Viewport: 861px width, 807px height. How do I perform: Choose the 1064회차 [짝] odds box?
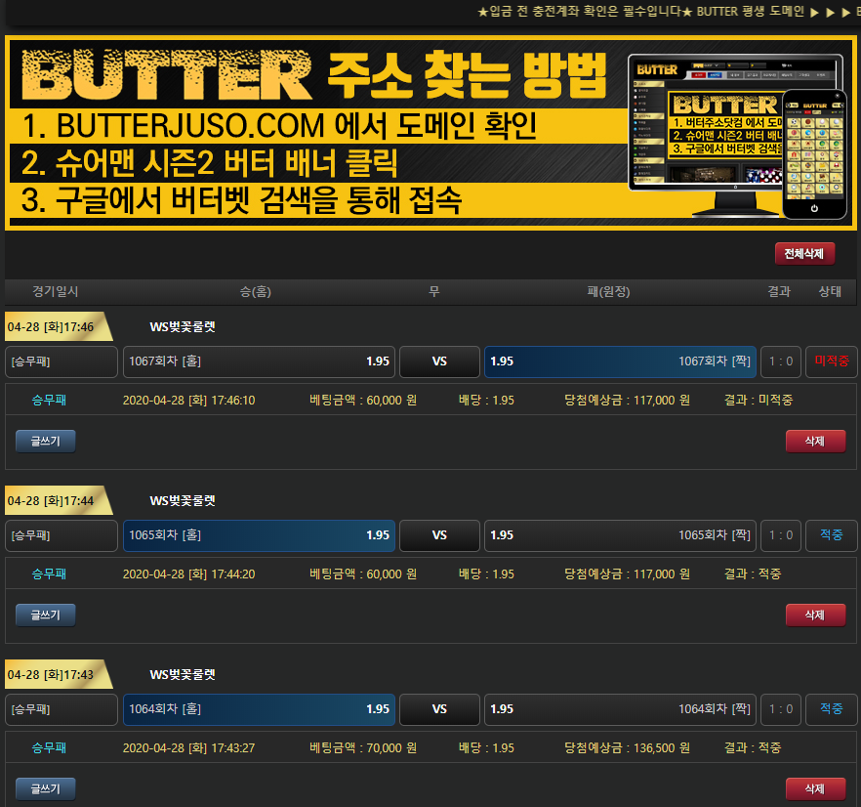tap(620, 709)
